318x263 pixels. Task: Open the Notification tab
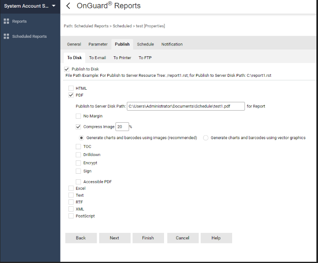pyautogui.click(x=172, y=44)
